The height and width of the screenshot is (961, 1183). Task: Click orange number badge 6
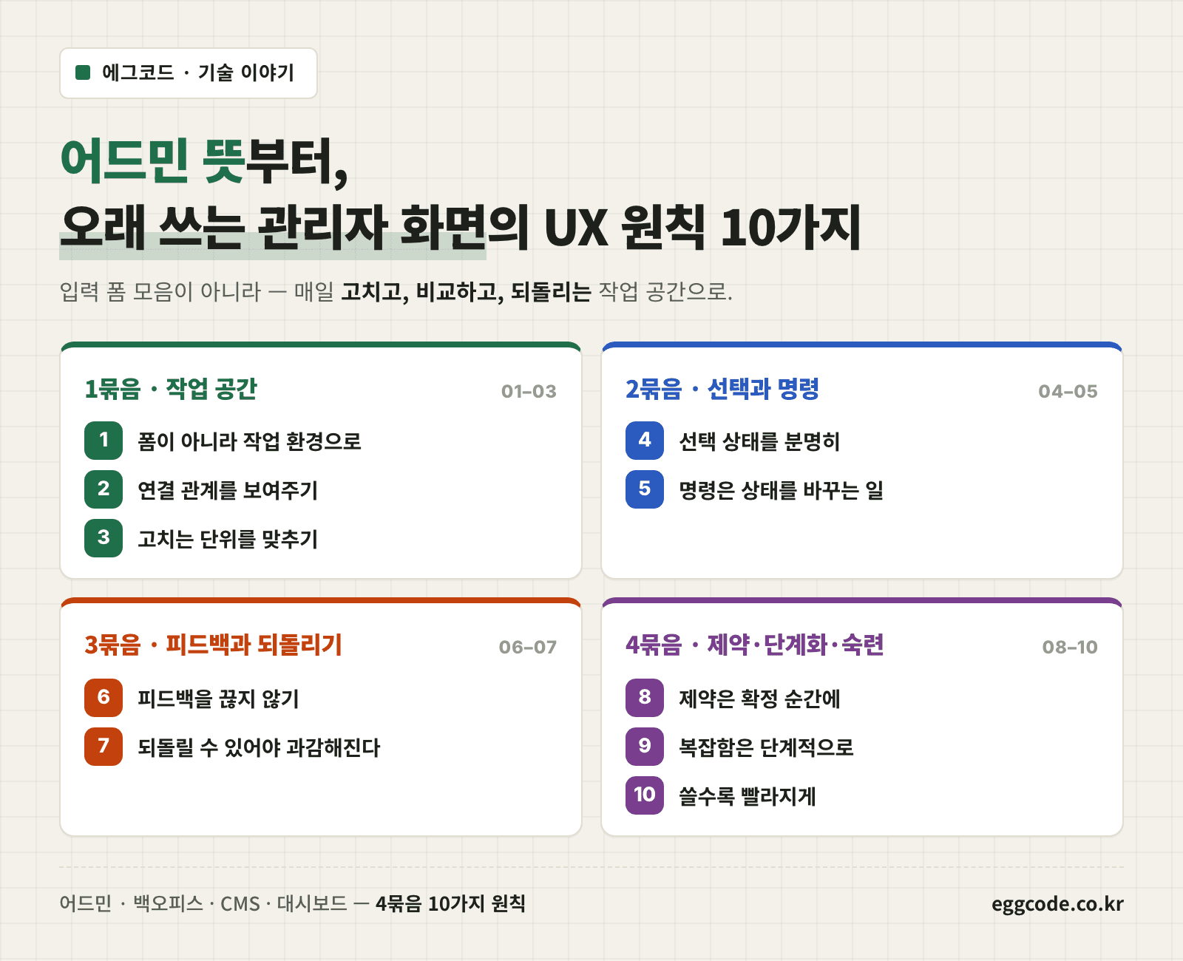[x=104, y=698]
